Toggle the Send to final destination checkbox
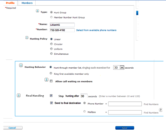166x130 pixels. pos(52,103)
